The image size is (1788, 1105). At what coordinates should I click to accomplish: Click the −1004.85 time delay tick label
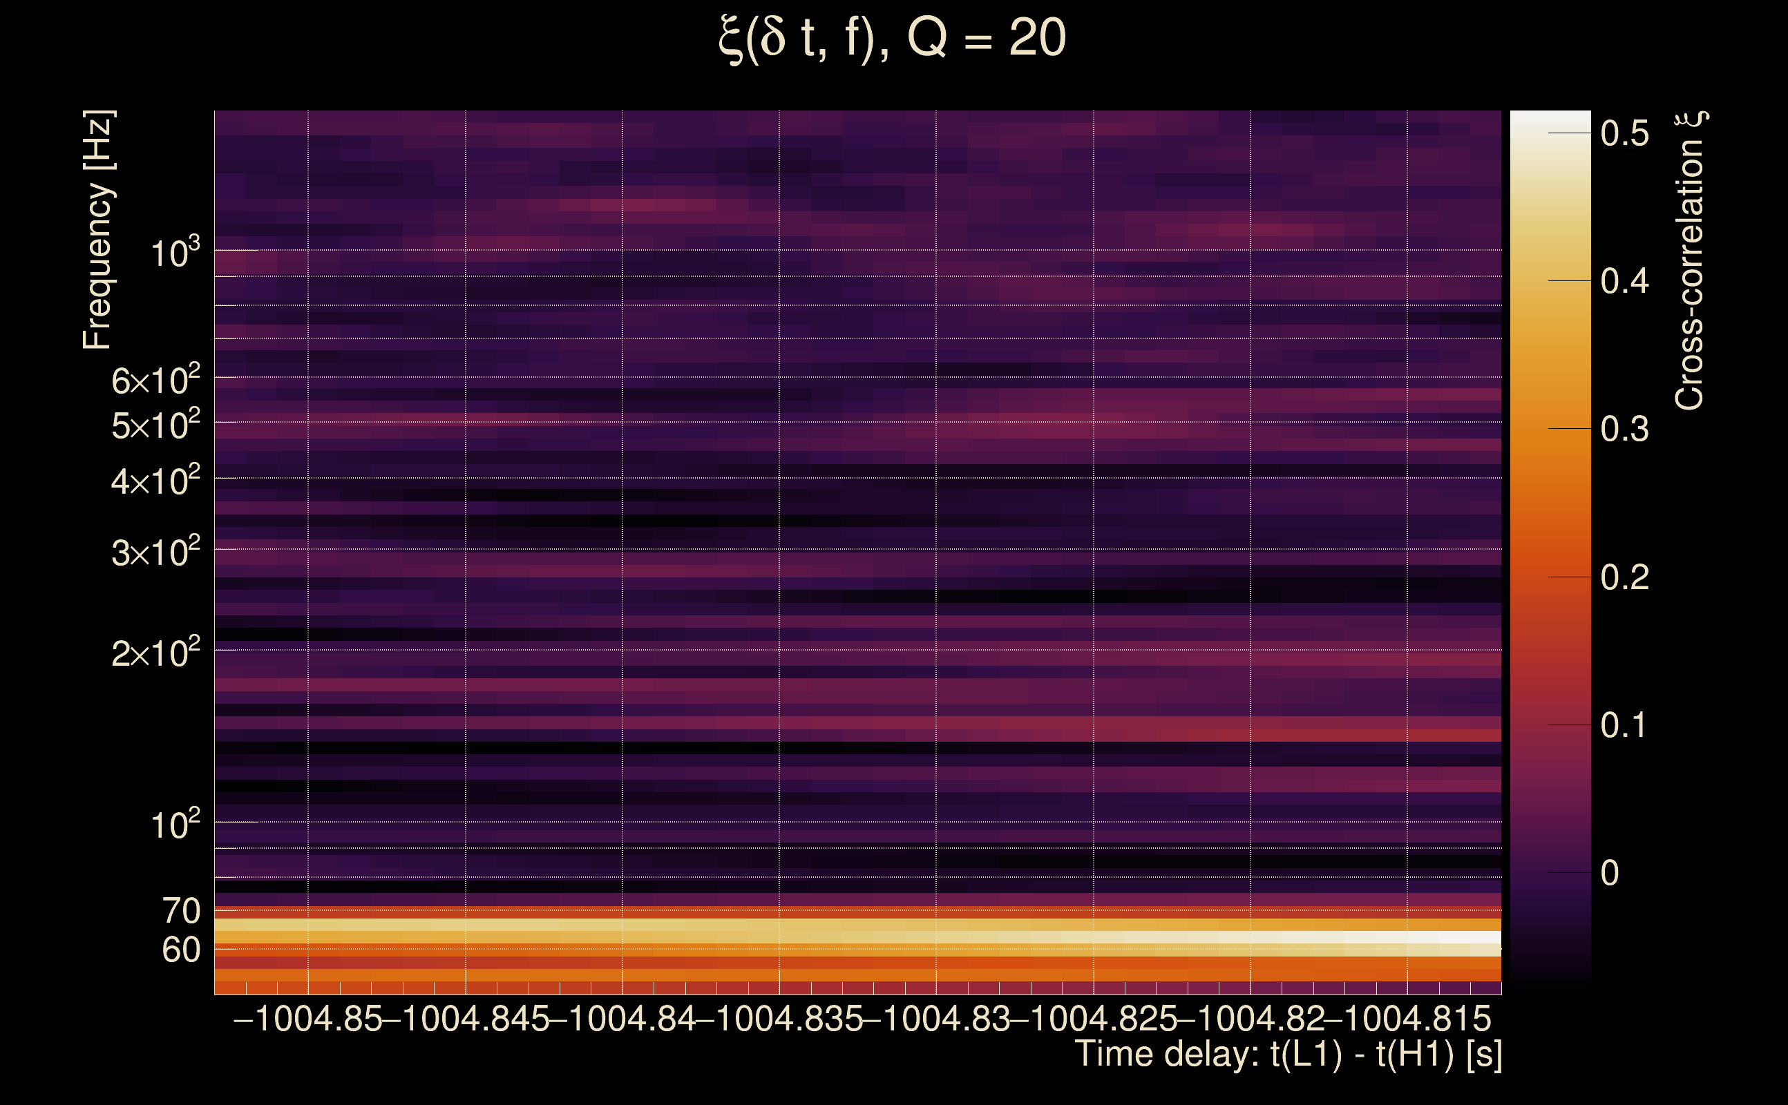[307, 1019]
